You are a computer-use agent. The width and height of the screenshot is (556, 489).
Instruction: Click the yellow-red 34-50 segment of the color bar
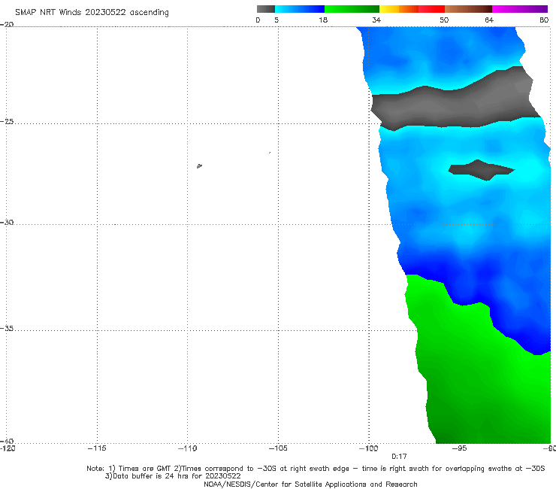pyautogui.click(x=412, y=9)
